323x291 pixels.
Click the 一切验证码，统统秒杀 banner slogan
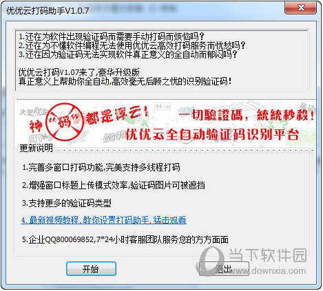[246, 115]
